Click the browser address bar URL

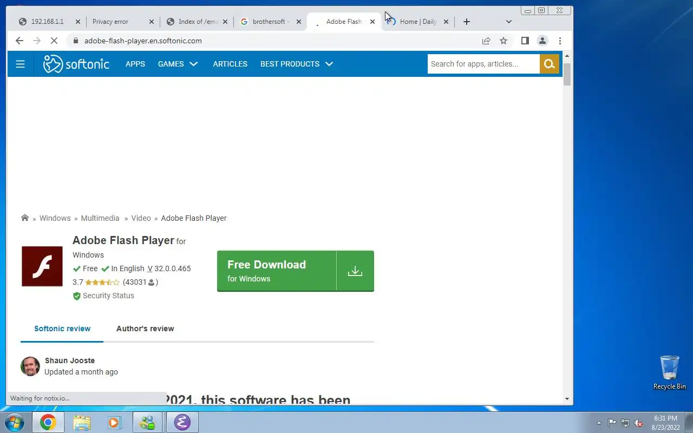point(143,41)
